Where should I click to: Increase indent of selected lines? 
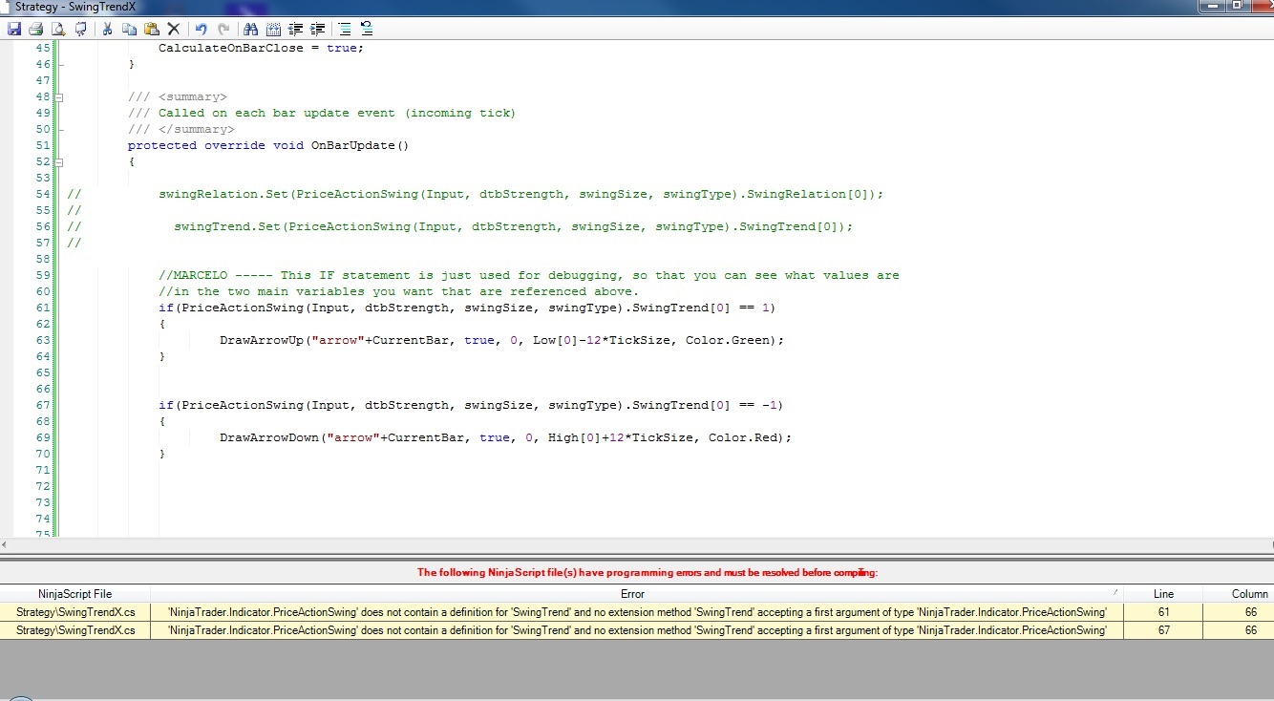click(x=317, y=30)
